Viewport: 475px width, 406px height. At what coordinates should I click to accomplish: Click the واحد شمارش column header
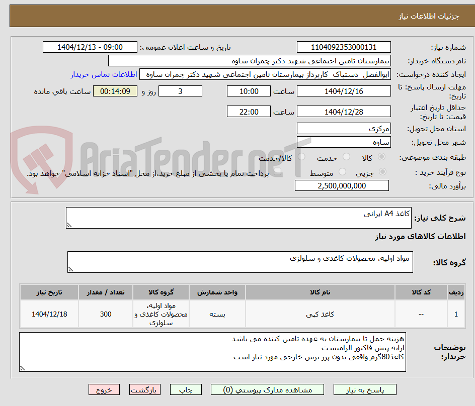tap(217, 292)
